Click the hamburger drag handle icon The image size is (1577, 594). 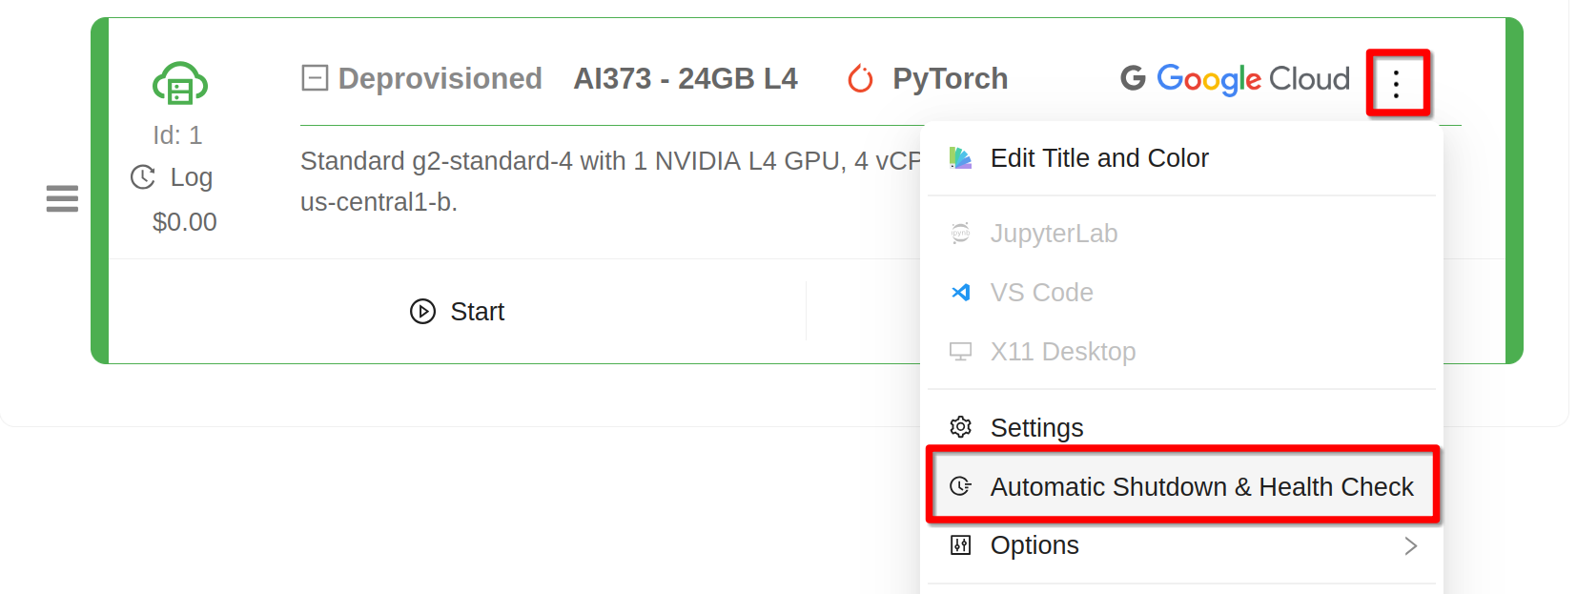tap(62, 198)
